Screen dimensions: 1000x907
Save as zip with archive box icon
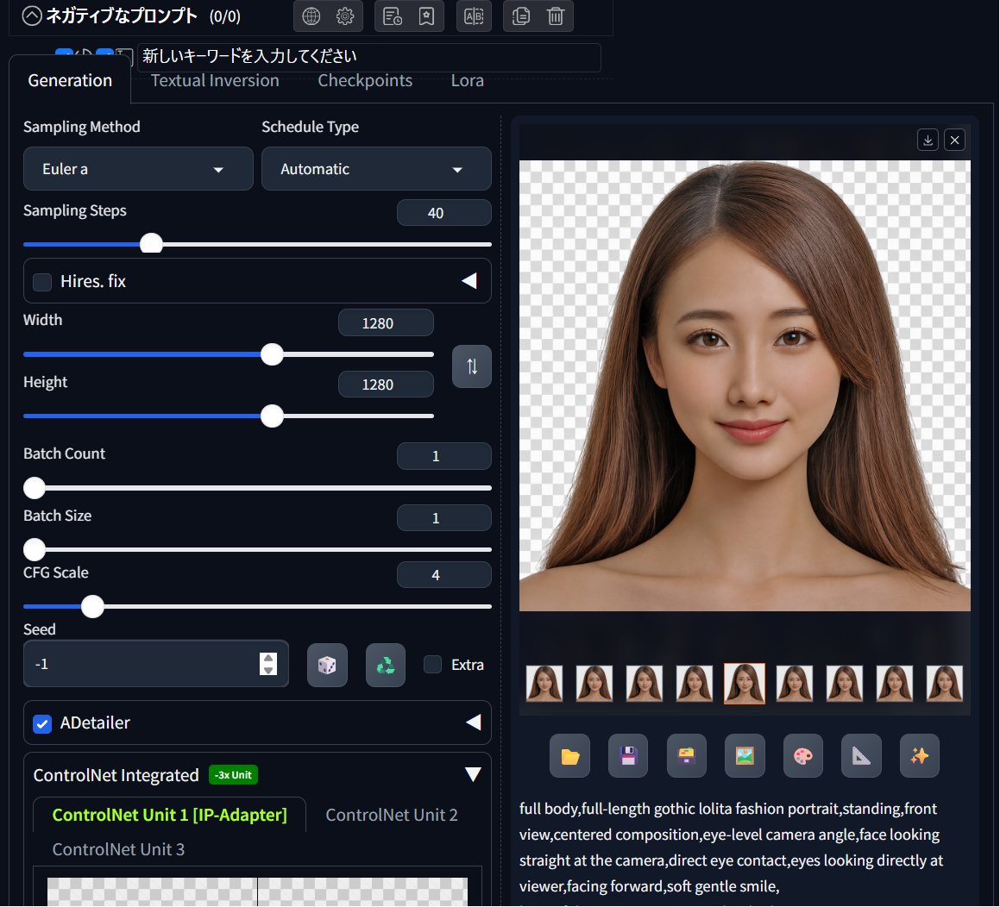[x=687, y=756]
